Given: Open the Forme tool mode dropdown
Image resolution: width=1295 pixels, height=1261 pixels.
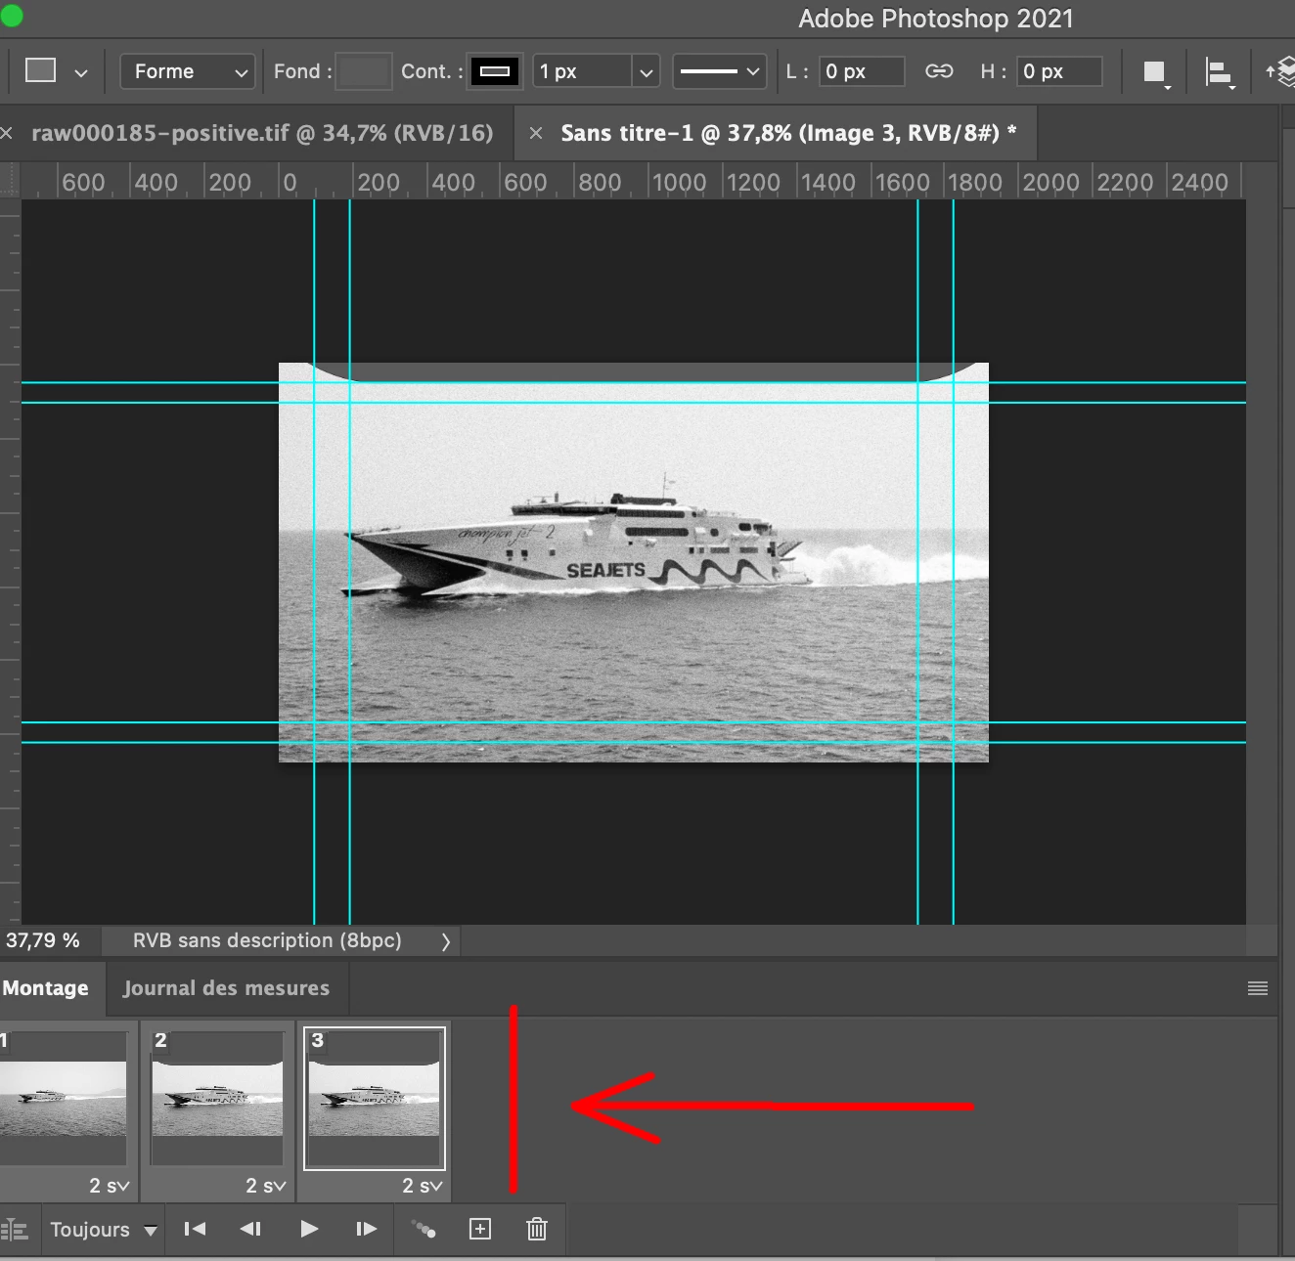Looking at the screenshot, I should [x=188, y=71].
